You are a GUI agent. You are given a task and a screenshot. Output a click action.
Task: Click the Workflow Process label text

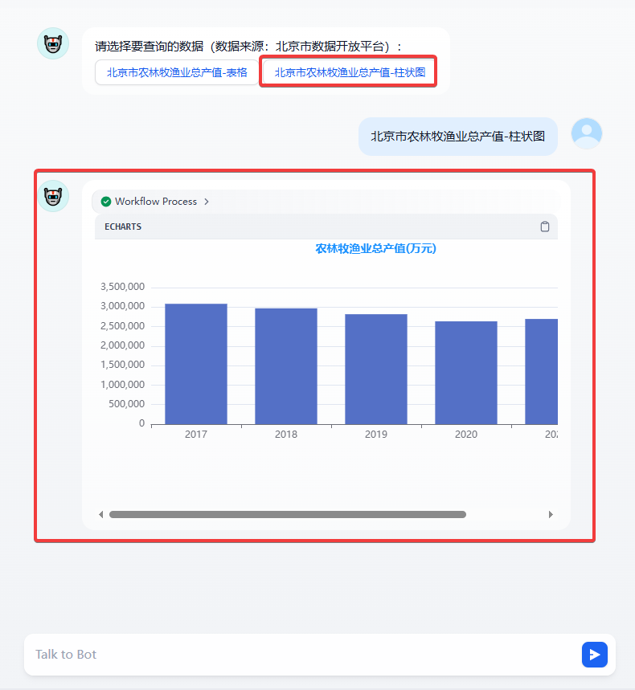pos(156,202)
